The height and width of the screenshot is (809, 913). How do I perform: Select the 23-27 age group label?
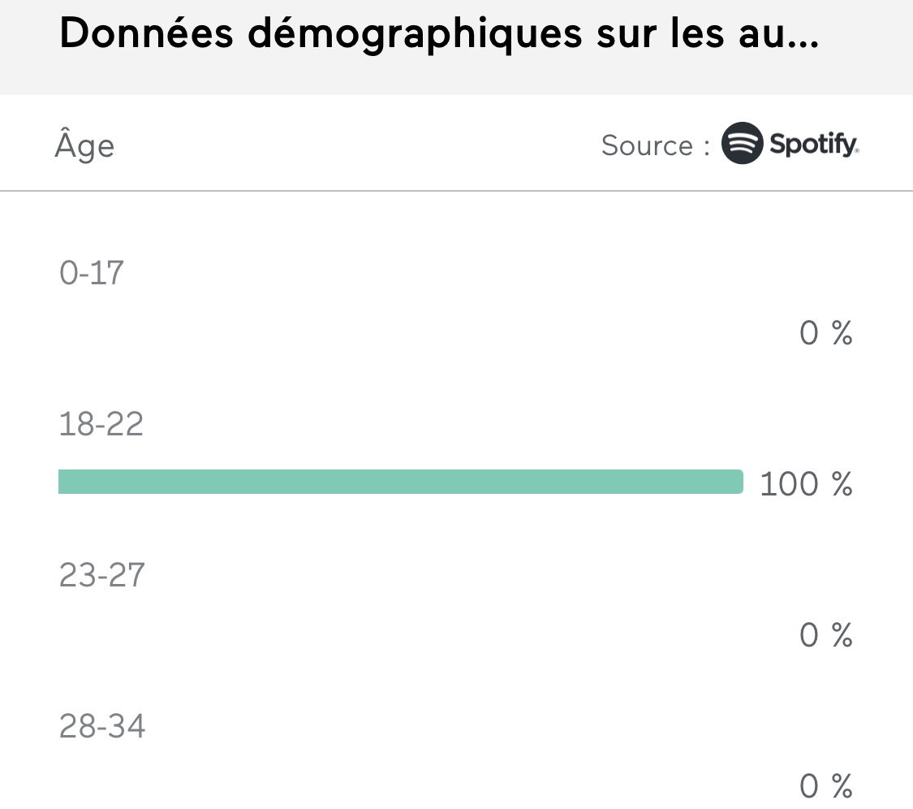point(101,575)
